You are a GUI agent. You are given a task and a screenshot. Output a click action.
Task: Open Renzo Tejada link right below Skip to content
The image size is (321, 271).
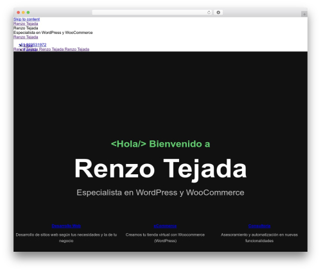coord(26,24)
